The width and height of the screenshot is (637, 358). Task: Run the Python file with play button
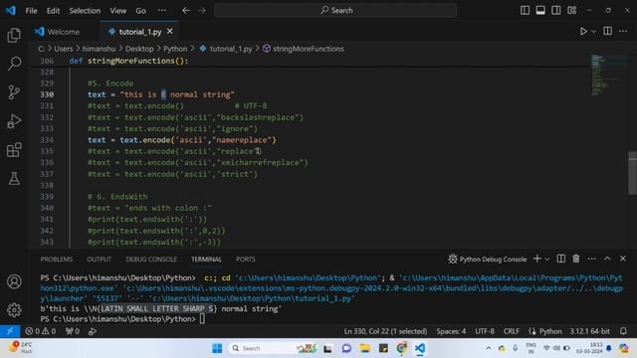pos(583,31)
